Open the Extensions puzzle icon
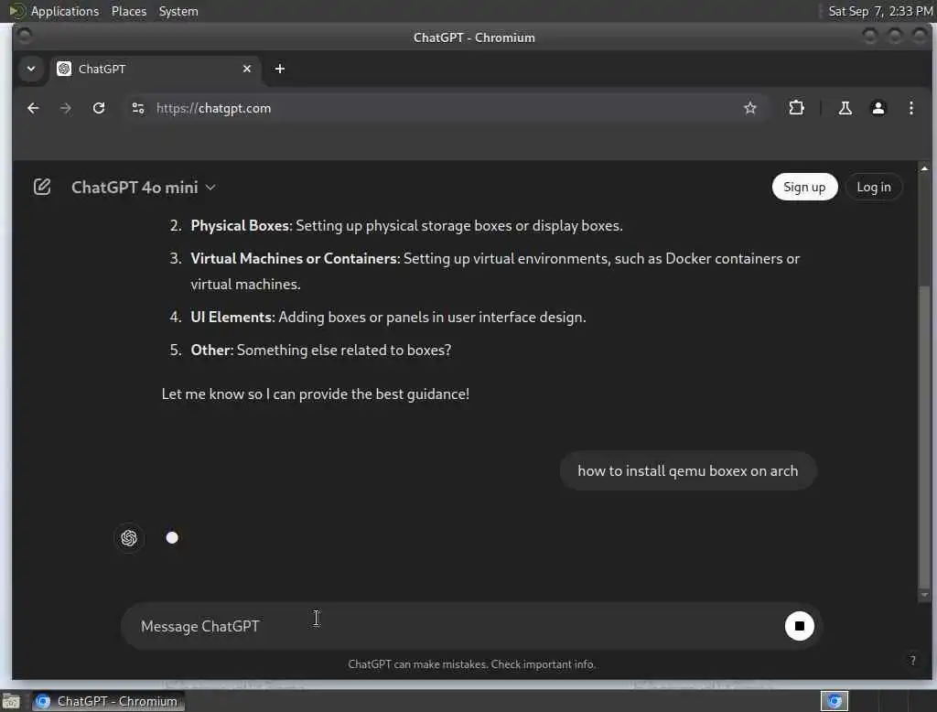The image size is (937, 712). 796,108
